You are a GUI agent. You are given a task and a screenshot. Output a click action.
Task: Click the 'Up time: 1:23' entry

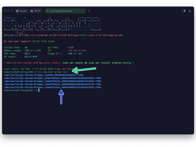point(61,47)
